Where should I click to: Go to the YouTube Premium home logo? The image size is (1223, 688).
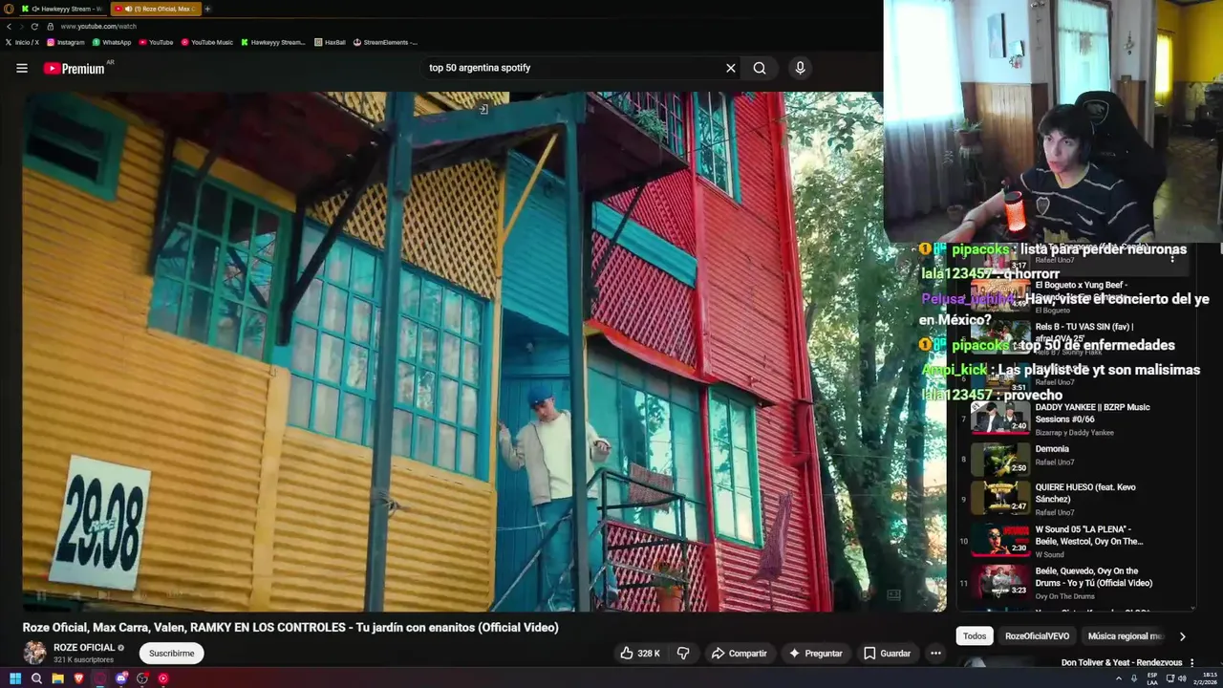[x=75, y=68]
